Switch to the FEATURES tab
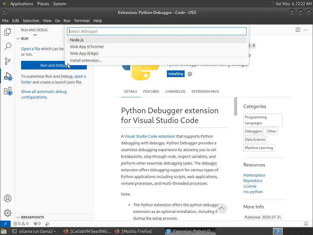The image size is (313, 235). (151, 91)
